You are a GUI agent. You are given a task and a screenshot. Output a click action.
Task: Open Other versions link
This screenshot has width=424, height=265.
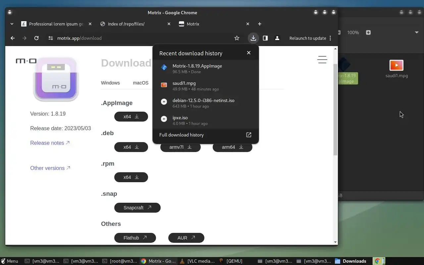[50, 168]
